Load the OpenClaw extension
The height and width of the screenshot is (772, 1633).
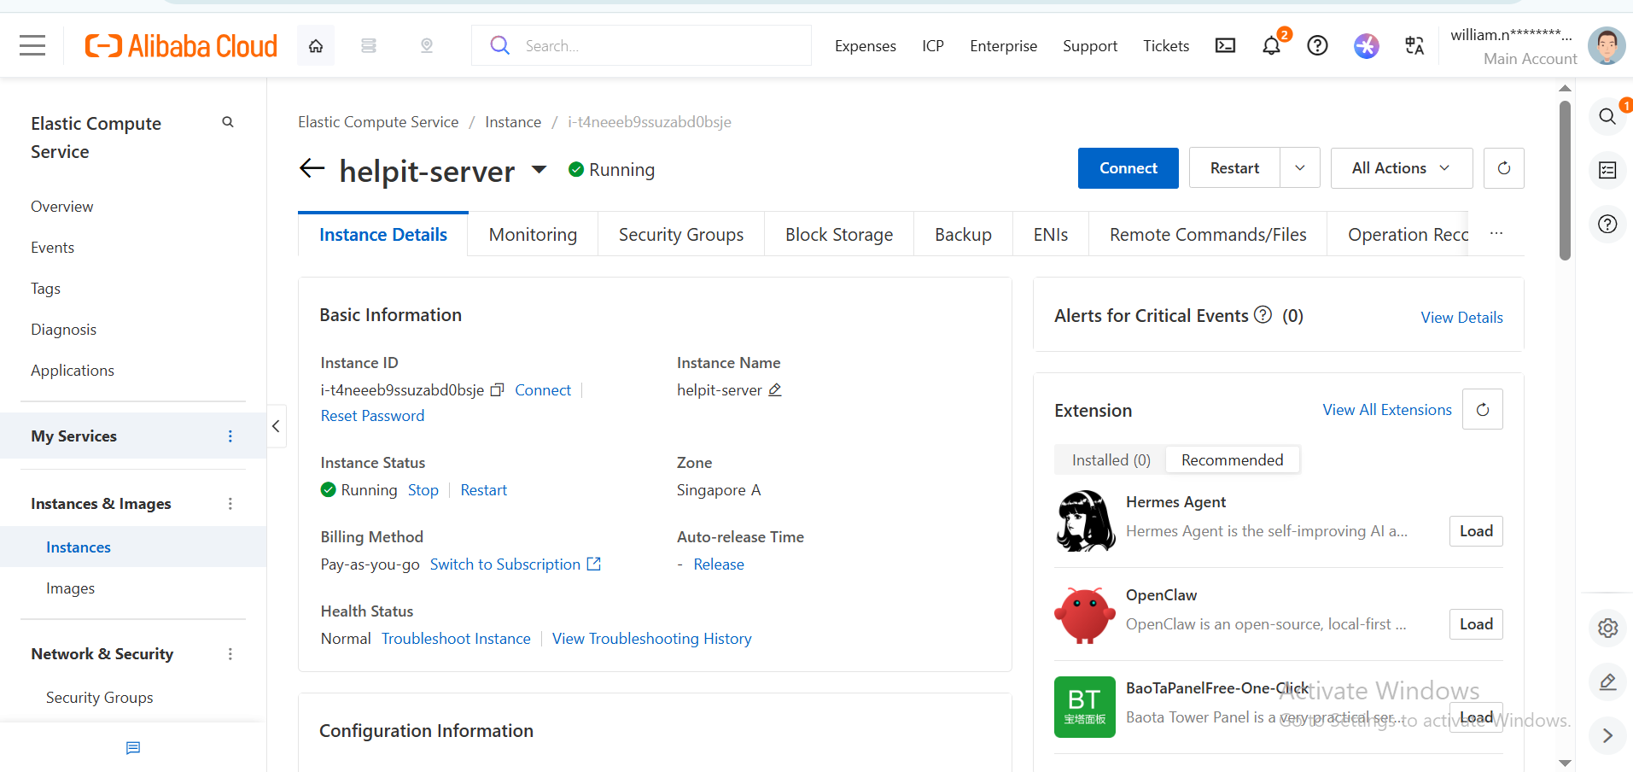point(1476,624)
